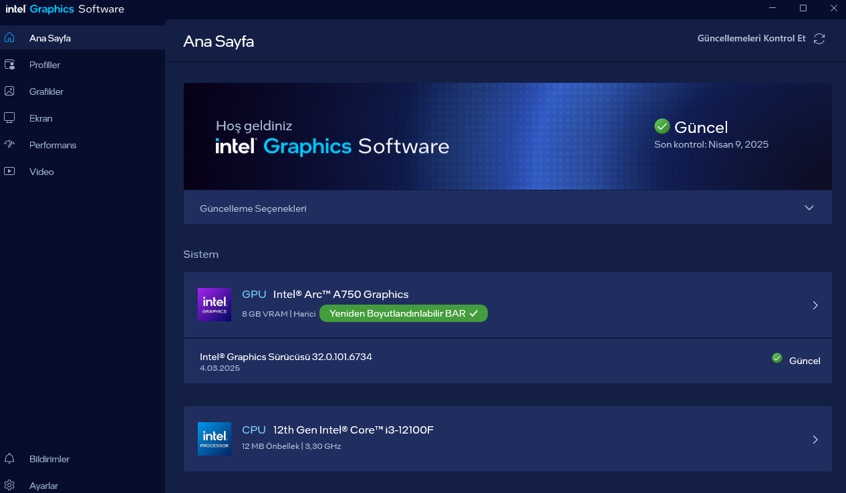Click the blue Intel Processor CPU logo
Image resolution: width=846 pixels, height=493 pixels.
click(x=215, y=439)
